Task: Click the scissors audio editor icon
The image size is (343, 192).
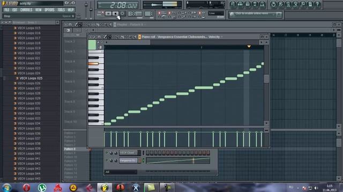Action: (x=296, y=4)
